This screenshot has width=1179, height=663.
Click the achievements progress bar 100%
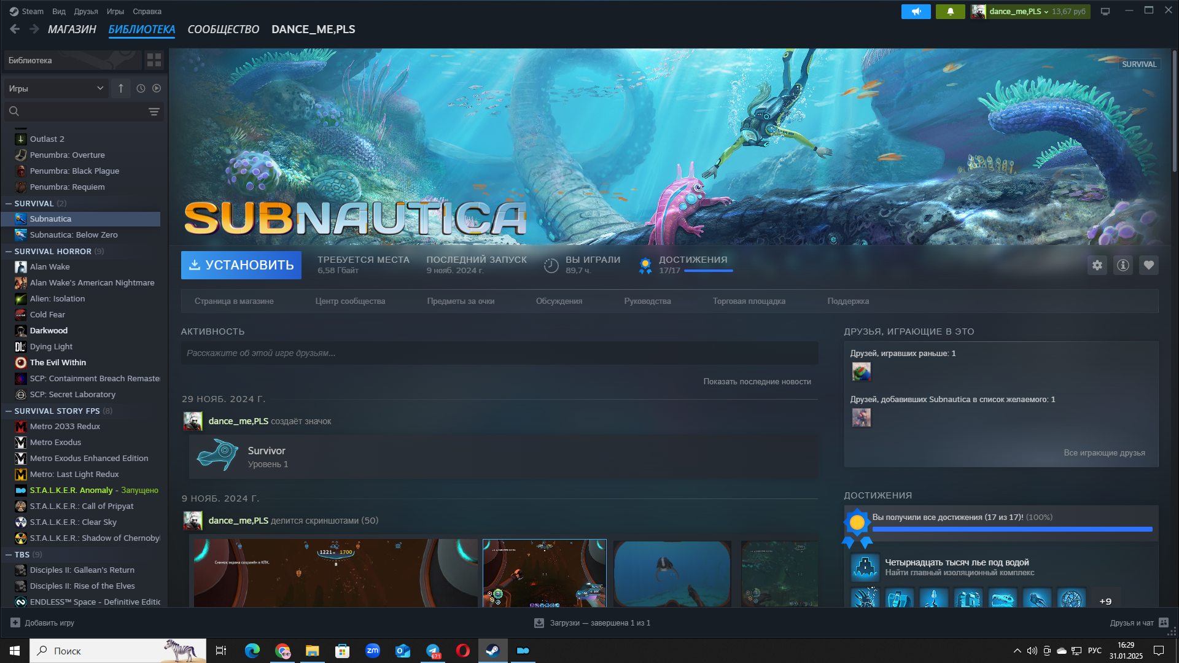click(x=1012, y=529)
